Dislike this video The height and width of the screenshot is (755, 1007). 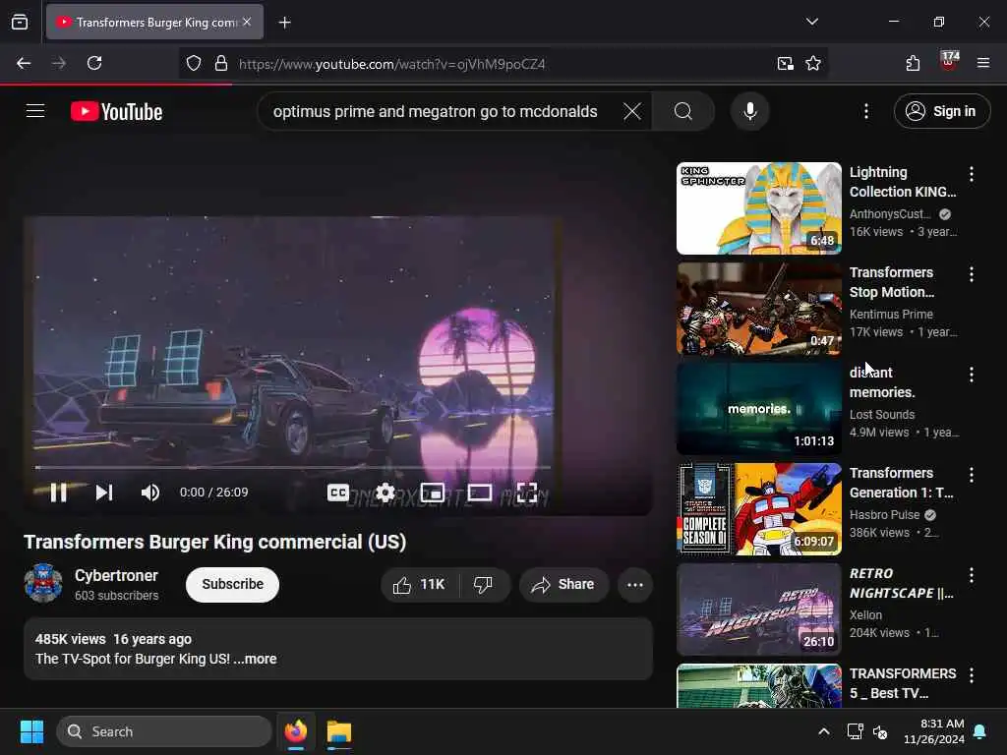click(484, 584)
